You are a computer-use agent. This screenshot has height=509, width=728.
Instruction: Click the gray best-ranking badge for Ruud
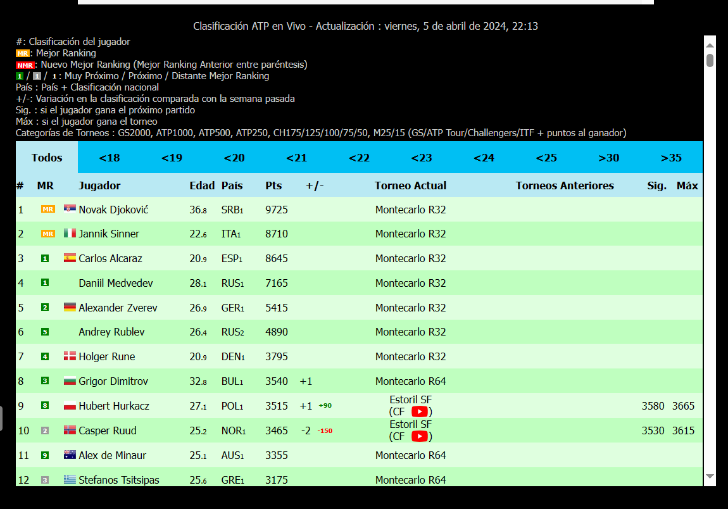click(45, 430)
